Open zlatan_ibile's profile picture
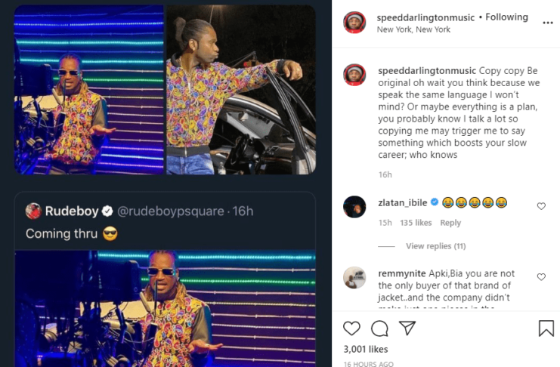Screen dimensions: 560x367 tap(354, 206)
